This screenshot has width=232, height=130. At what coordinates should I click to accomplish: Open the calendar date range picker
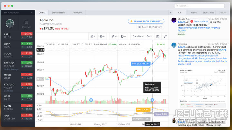(x=158, y=37)
